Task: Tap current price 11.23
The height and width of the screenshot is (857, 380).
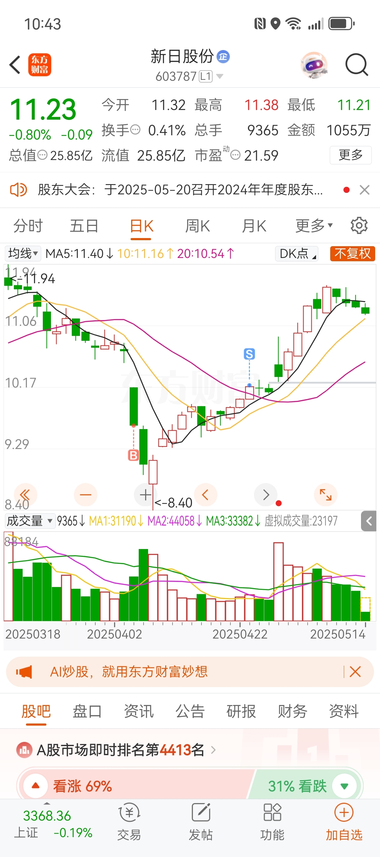Action: [43, 109]
